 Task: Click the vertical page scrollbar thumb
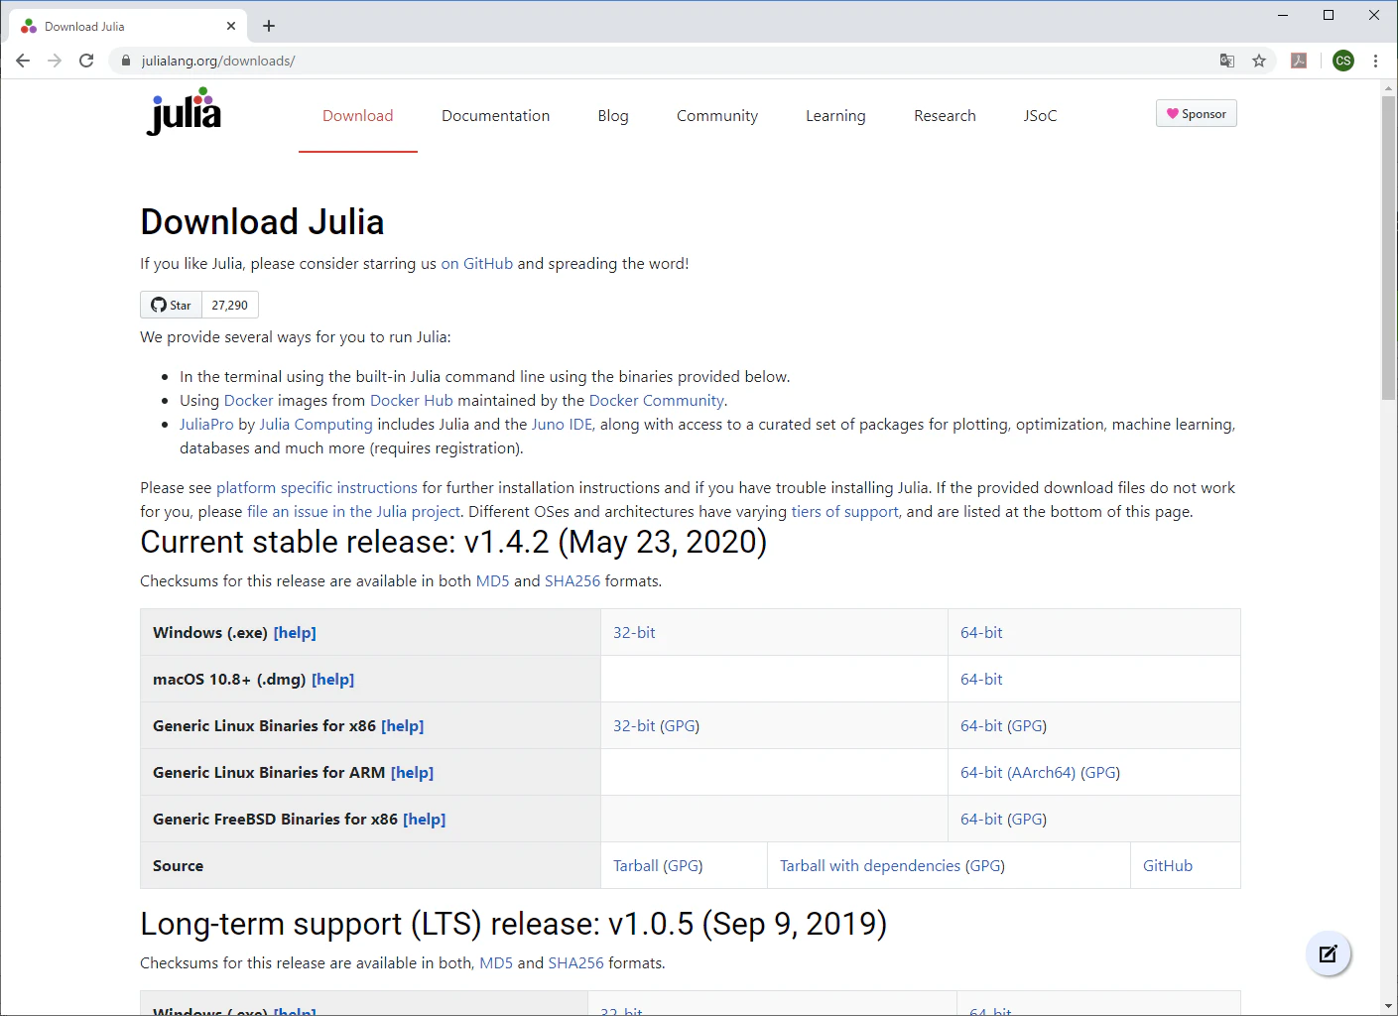1388,247
